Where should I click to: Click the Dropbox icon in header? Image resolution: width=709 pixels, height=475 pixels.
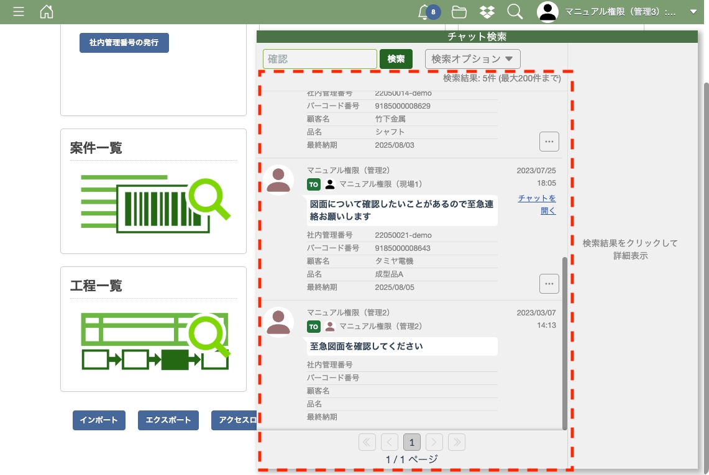(487, 12)
